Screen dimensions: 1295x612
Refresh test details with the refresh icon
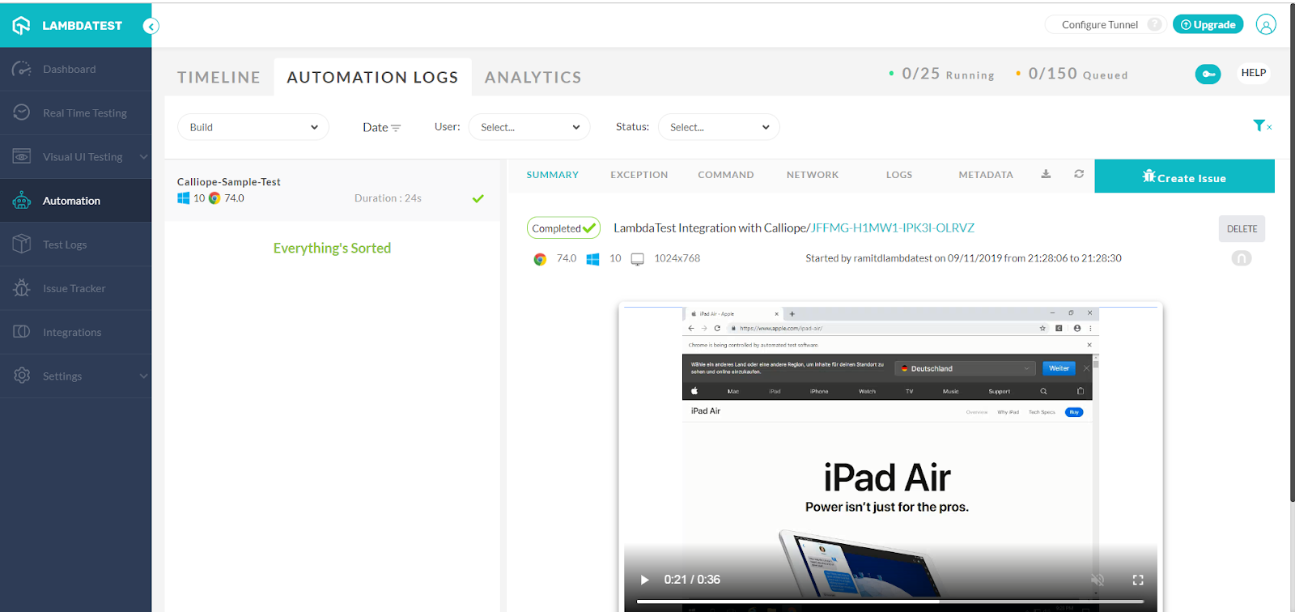(1079, 174)
